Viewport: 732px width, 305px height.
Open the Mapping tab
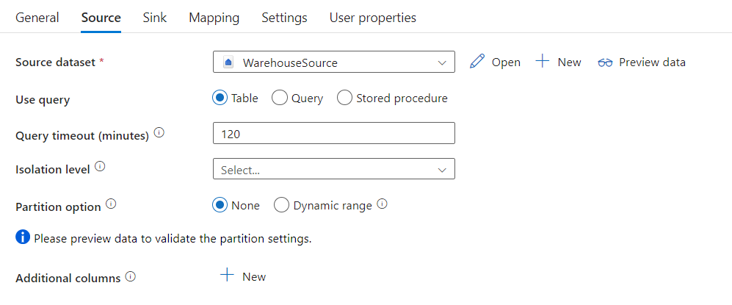click(214, 18)
